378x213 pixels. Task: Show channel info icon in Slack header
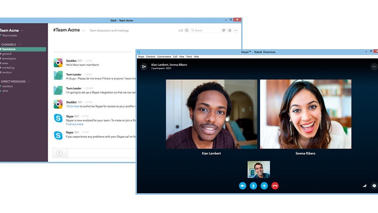point(187,31)
